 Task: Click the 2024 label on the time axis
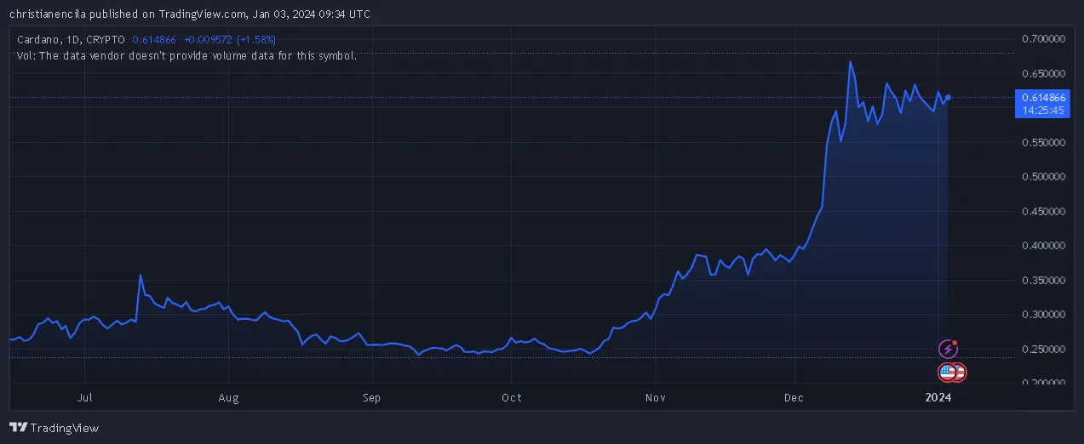click(938, 397)
